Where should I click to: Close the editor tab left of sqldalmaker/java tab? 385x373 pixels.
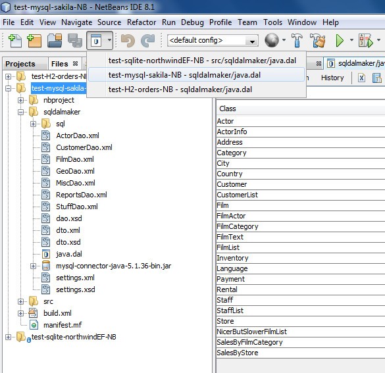point(319,64)
